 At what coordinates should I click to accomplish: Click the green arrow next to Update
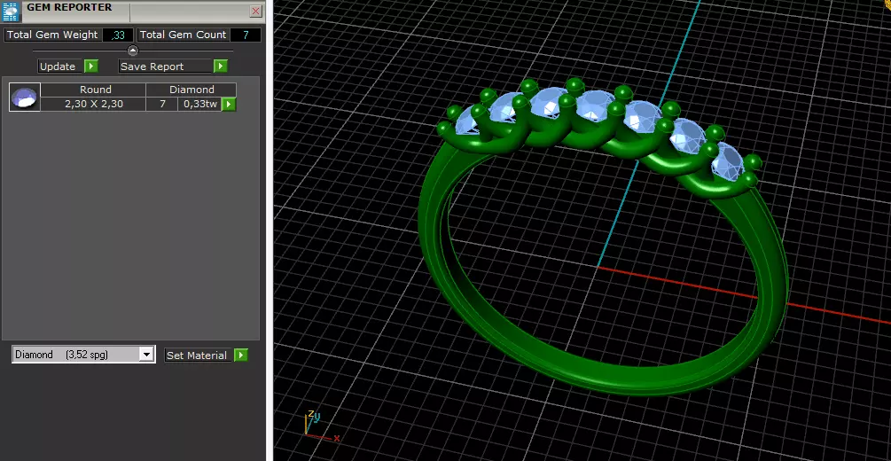tap(91, 66)
